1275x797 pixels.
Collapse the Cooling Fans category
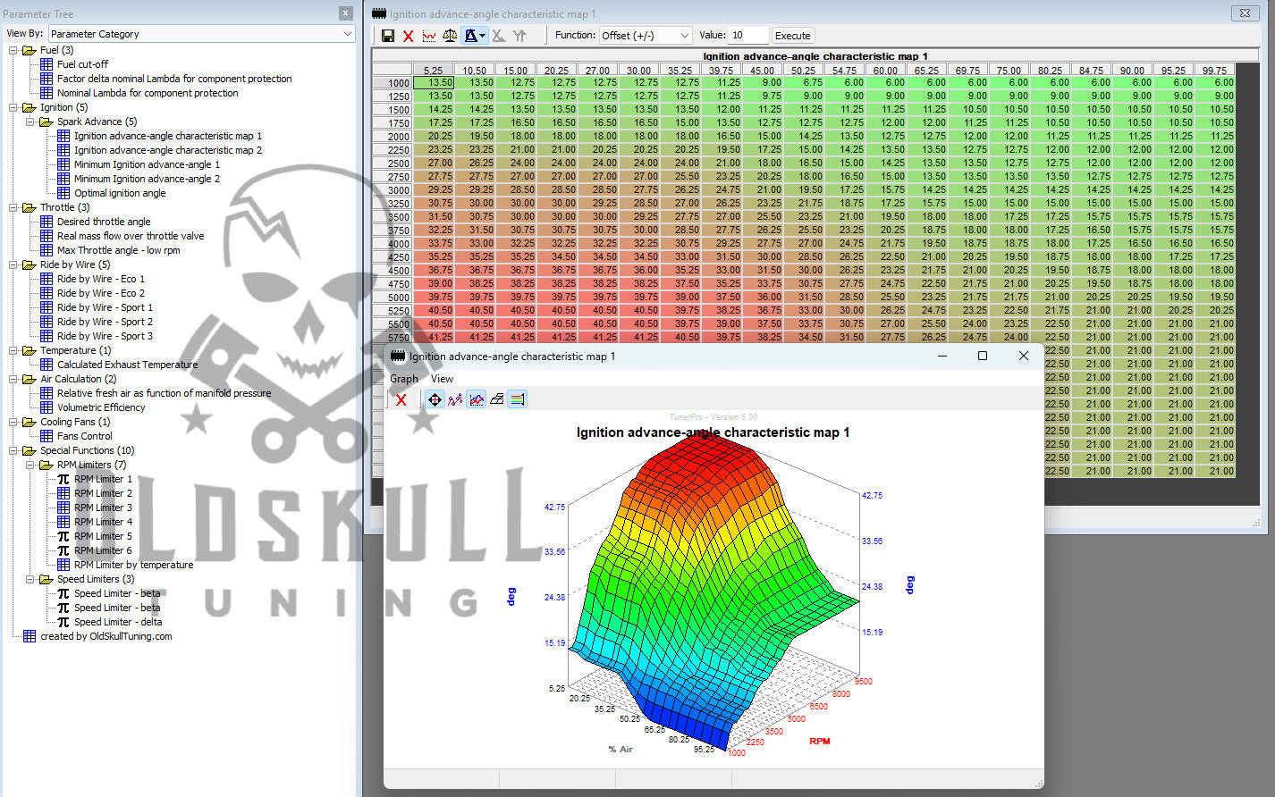pos(13,422)
